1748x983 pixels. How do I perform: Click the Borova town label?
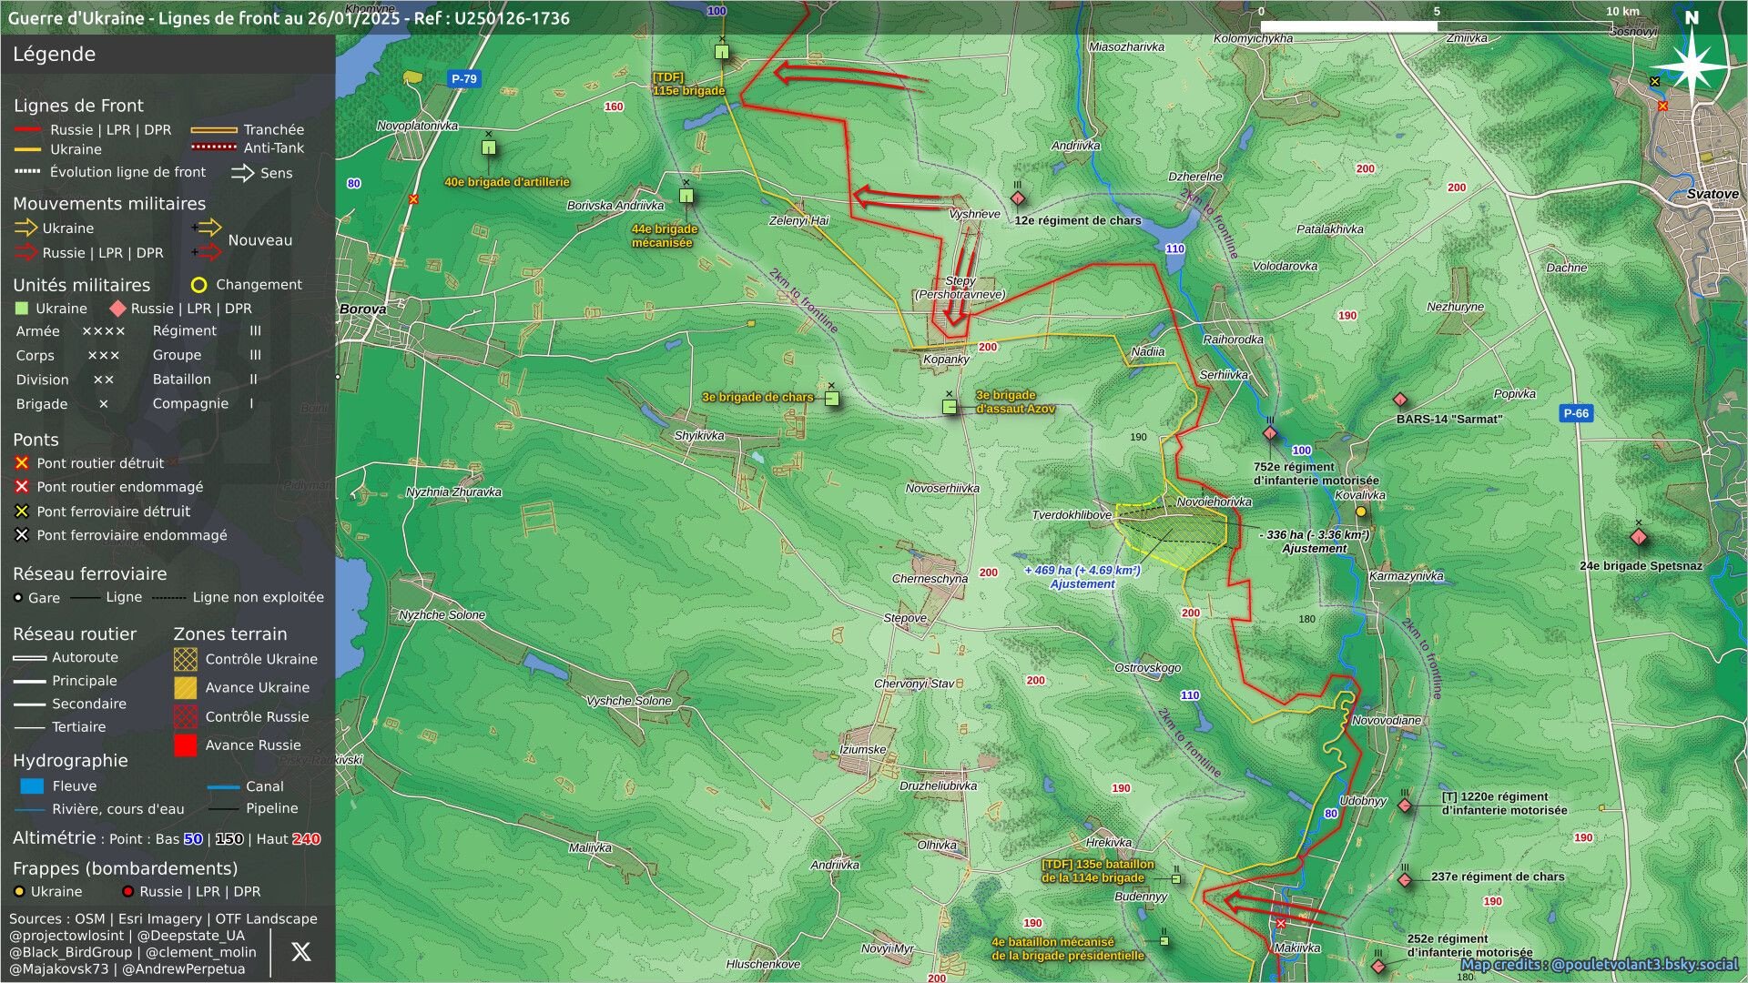tap(362, 309)
